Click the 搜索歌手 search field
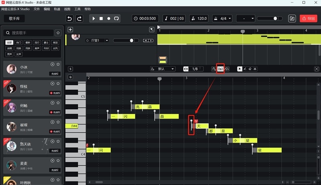The height and width of the screenshot is (185, 321). click(28, 33)
